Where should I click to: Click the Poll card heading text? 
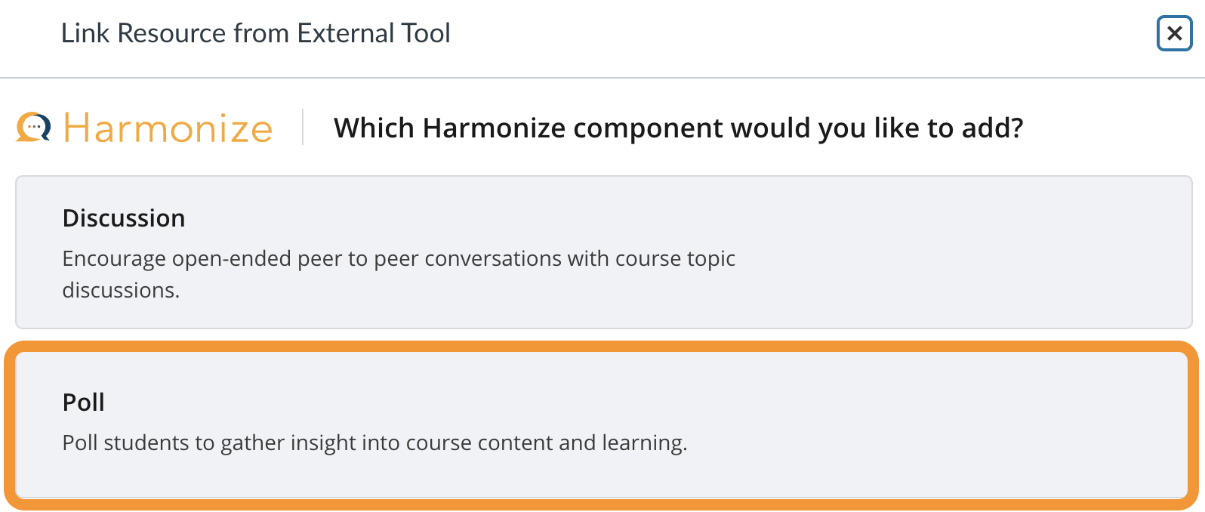click(83, 403)
